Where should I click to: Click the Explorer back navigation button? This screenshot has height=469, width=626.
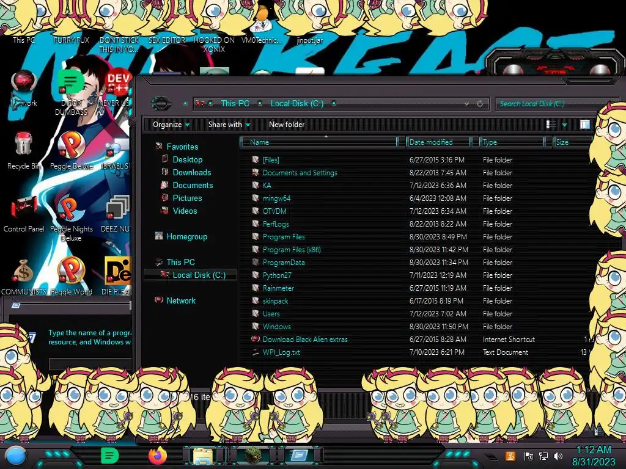click(x=161, y=104)
